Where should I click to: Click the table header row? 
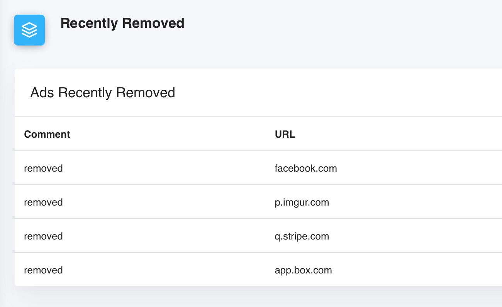[x=258, y=134]
